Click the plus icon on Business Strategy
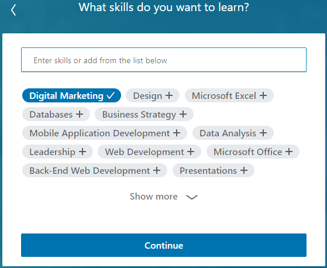The height and width of the screenshot is (268, 327). click(x=183, y=114)
